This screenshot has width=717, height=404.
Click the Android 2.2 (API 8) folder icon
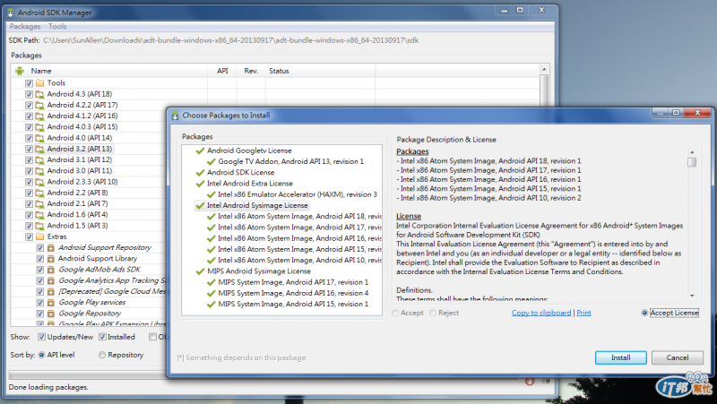(39, 193)
